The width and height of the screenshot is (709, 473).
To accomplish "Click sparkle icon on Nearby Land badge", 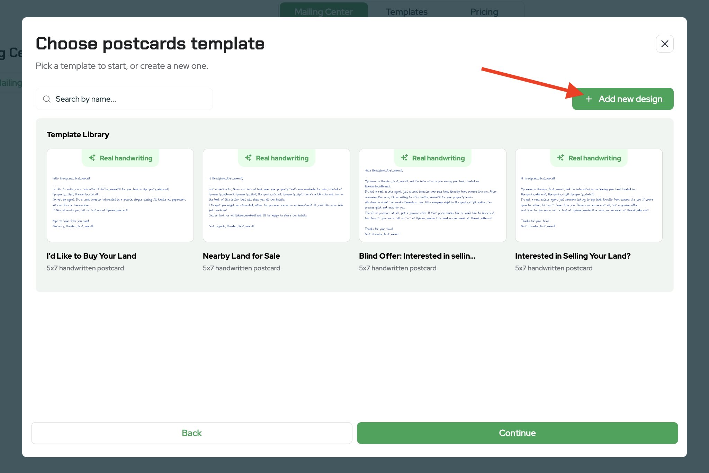I will (248, 158).
